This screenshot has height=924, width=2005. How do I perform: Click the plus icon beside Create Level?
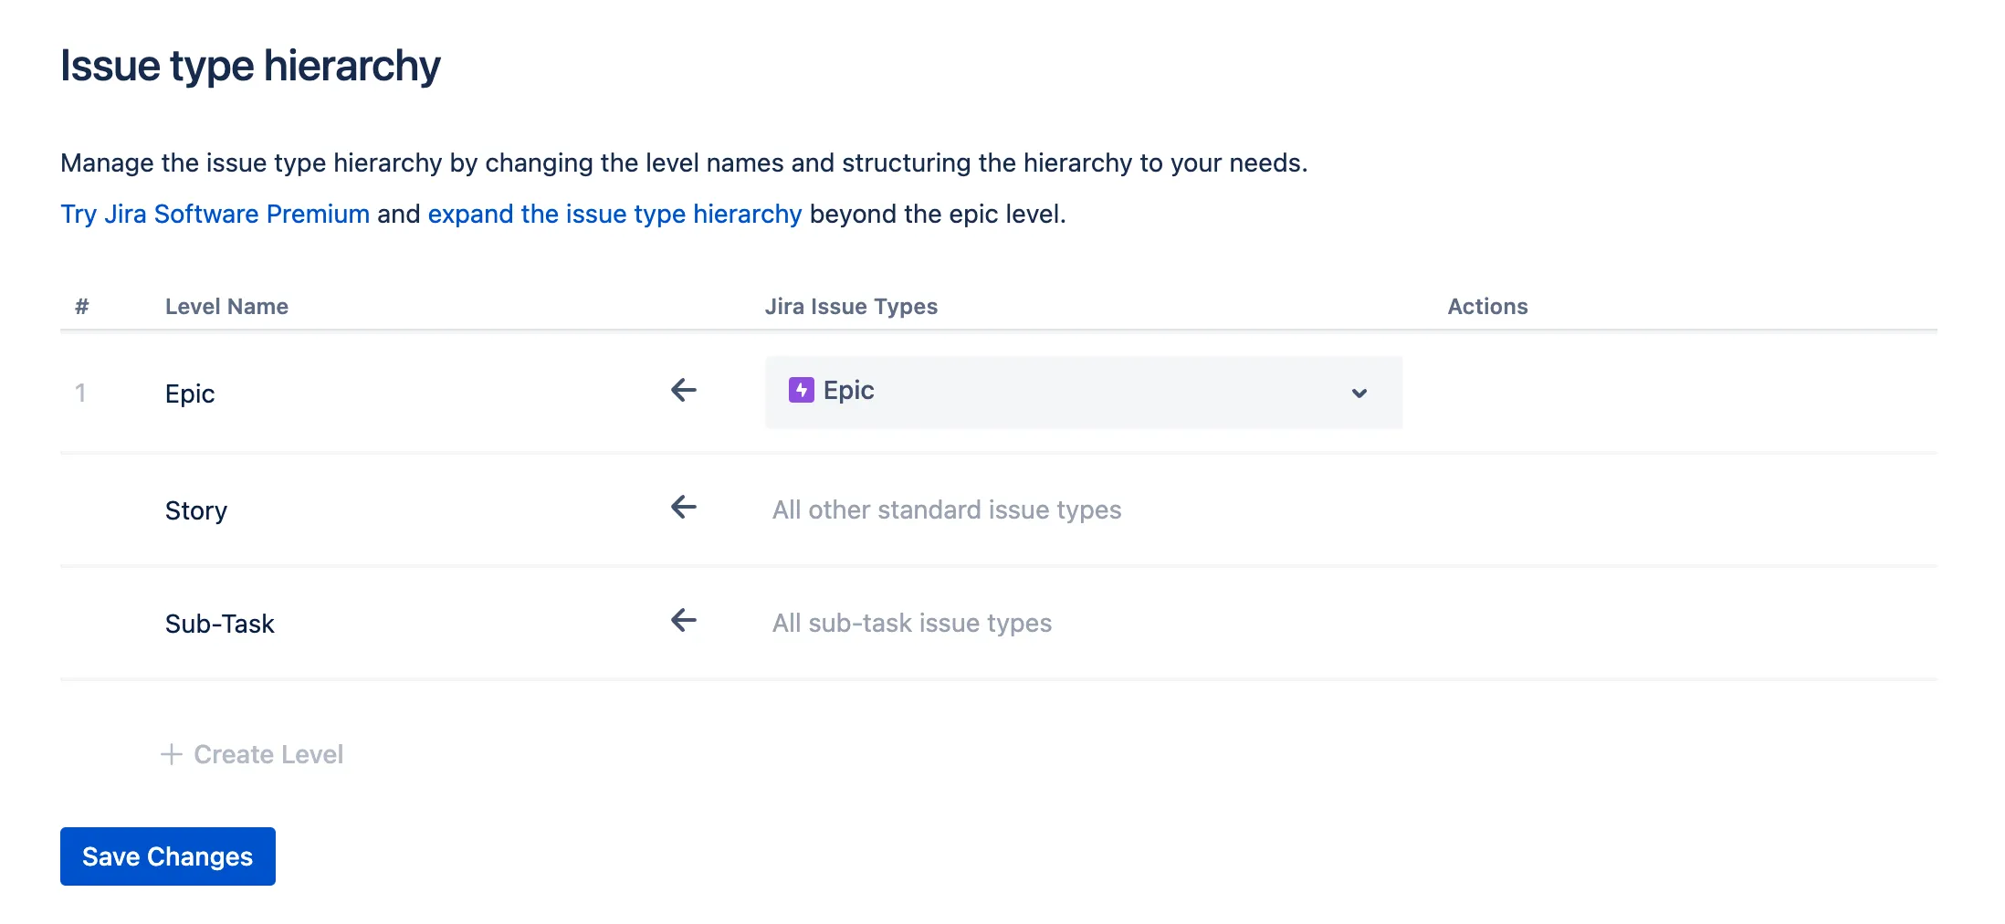171,754
